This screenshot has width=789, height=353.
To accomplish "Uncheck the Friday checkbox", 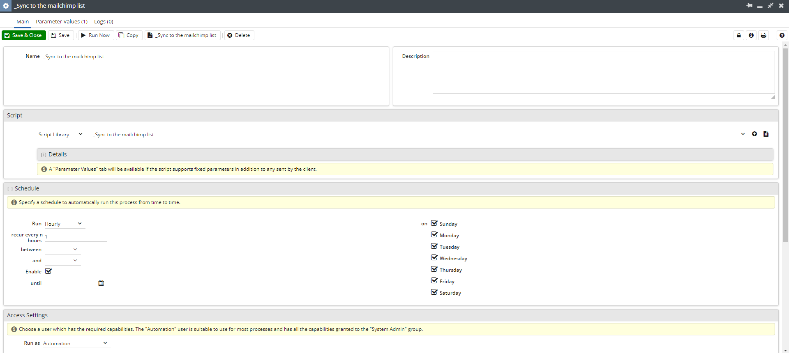I will click(434, 281).
